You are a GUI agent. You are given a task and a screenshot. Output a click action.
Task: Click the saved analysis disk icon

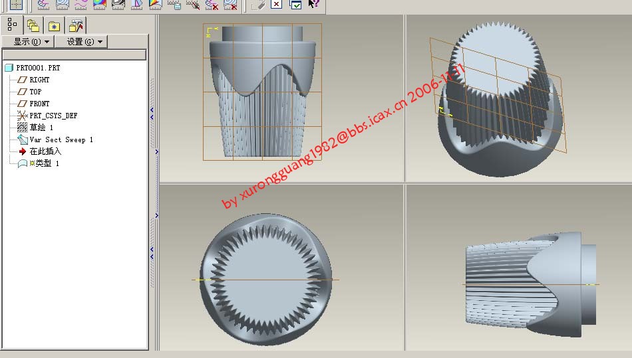175,4
